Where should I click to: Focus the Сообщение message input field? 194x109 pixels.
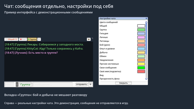click(x=53, y=85)
